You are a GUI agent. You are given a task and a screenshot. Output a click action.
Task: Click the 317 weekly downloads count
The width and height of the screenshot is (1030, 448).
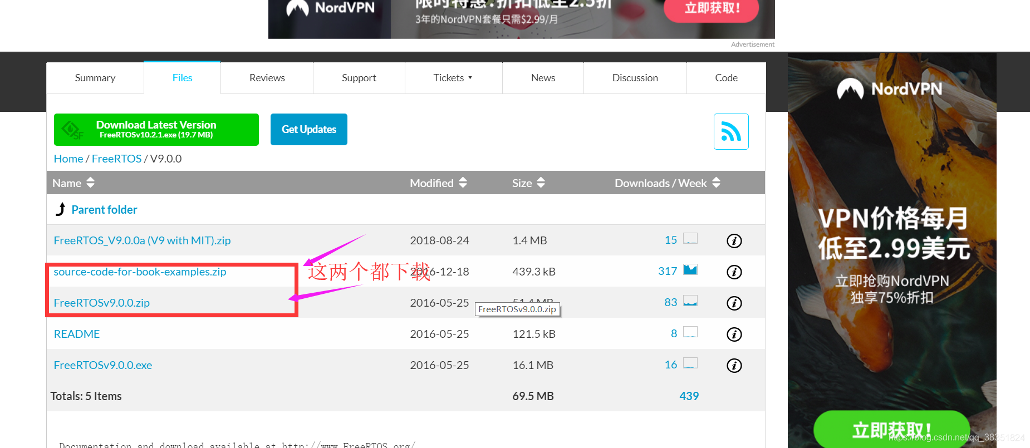tap(668, 271)
